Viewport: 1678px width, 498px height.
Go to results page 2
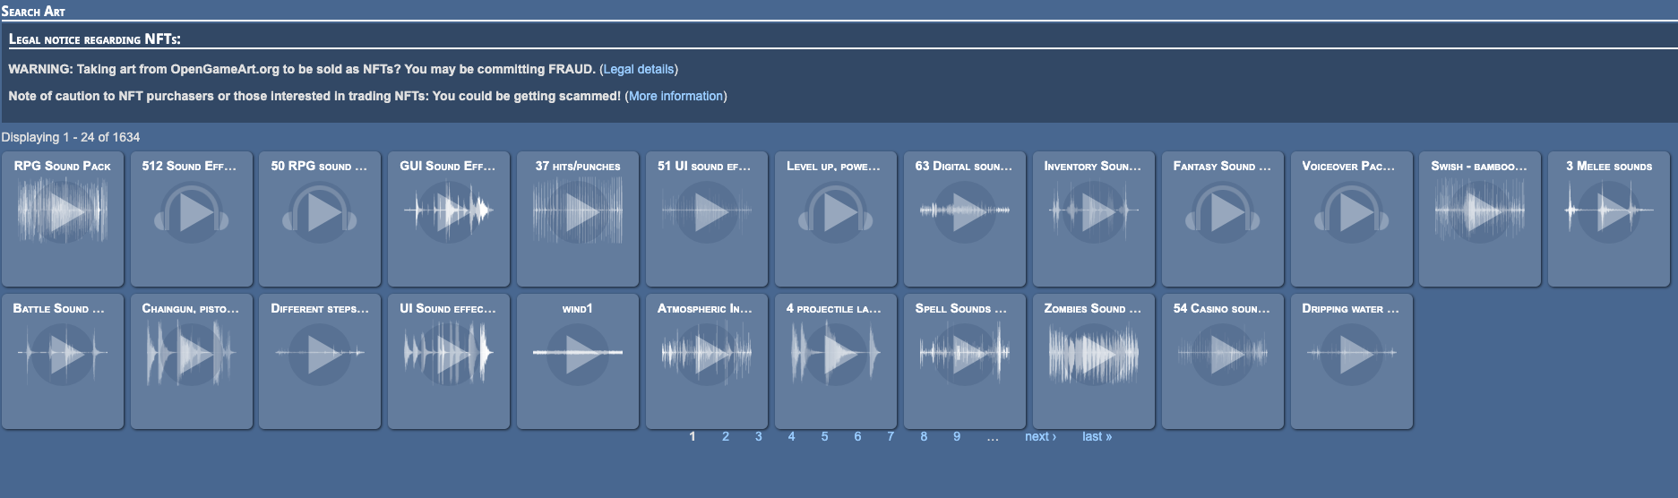(x=726, y=436)
